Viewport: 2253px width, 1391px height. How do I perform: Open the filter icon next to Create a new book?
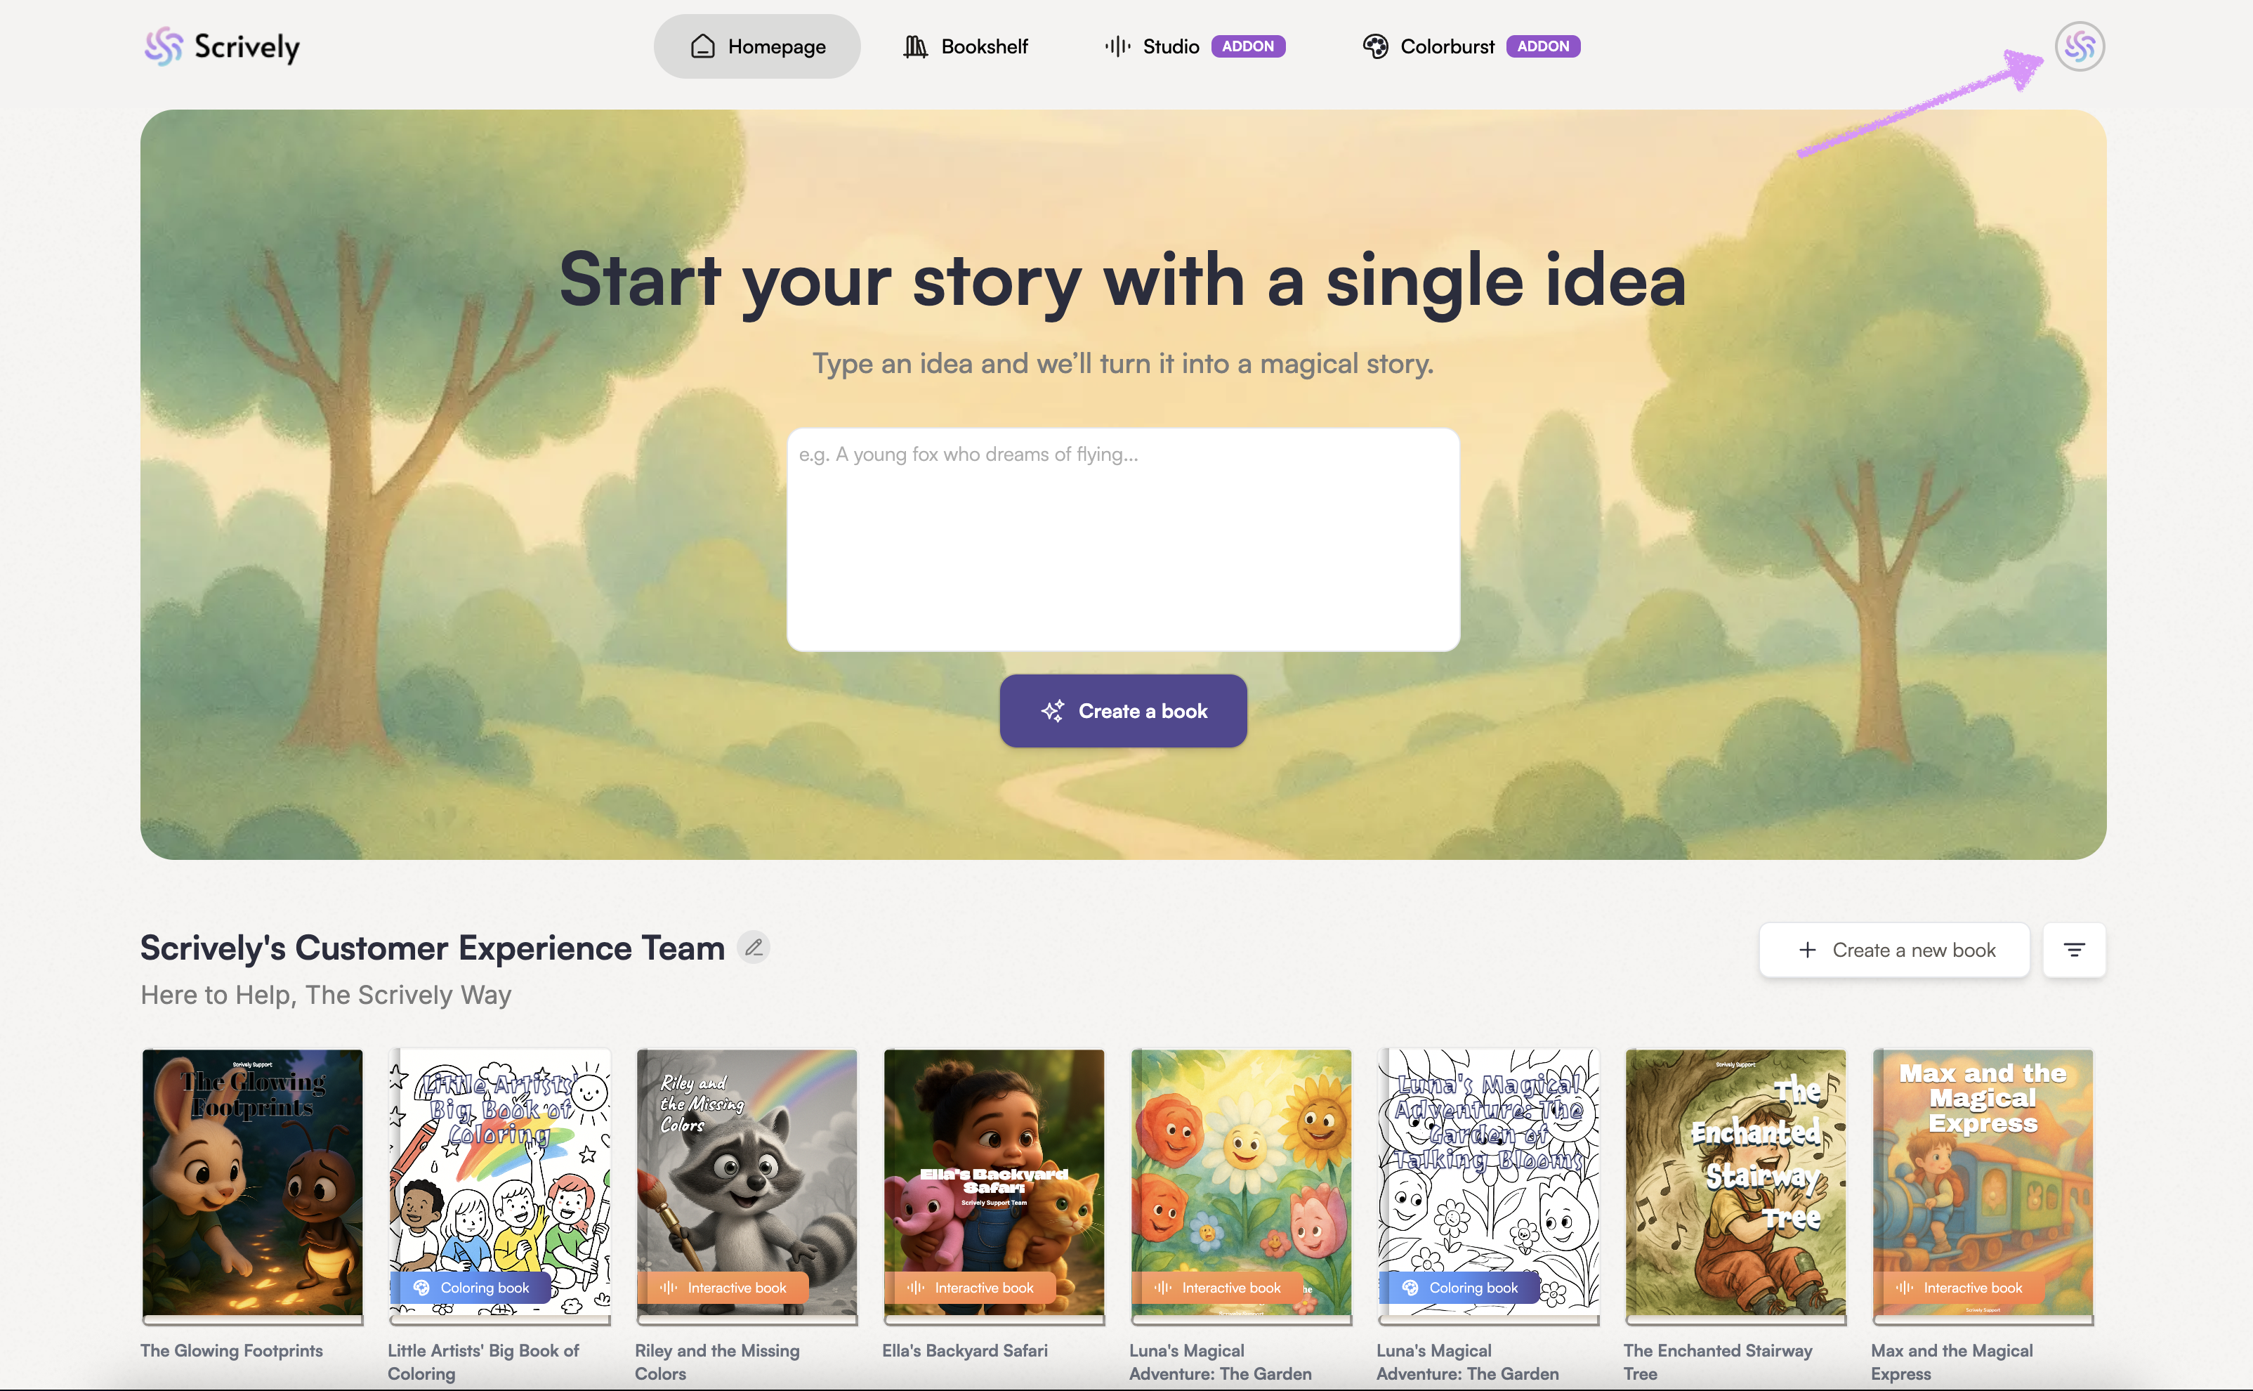[x=2074, y=949]
